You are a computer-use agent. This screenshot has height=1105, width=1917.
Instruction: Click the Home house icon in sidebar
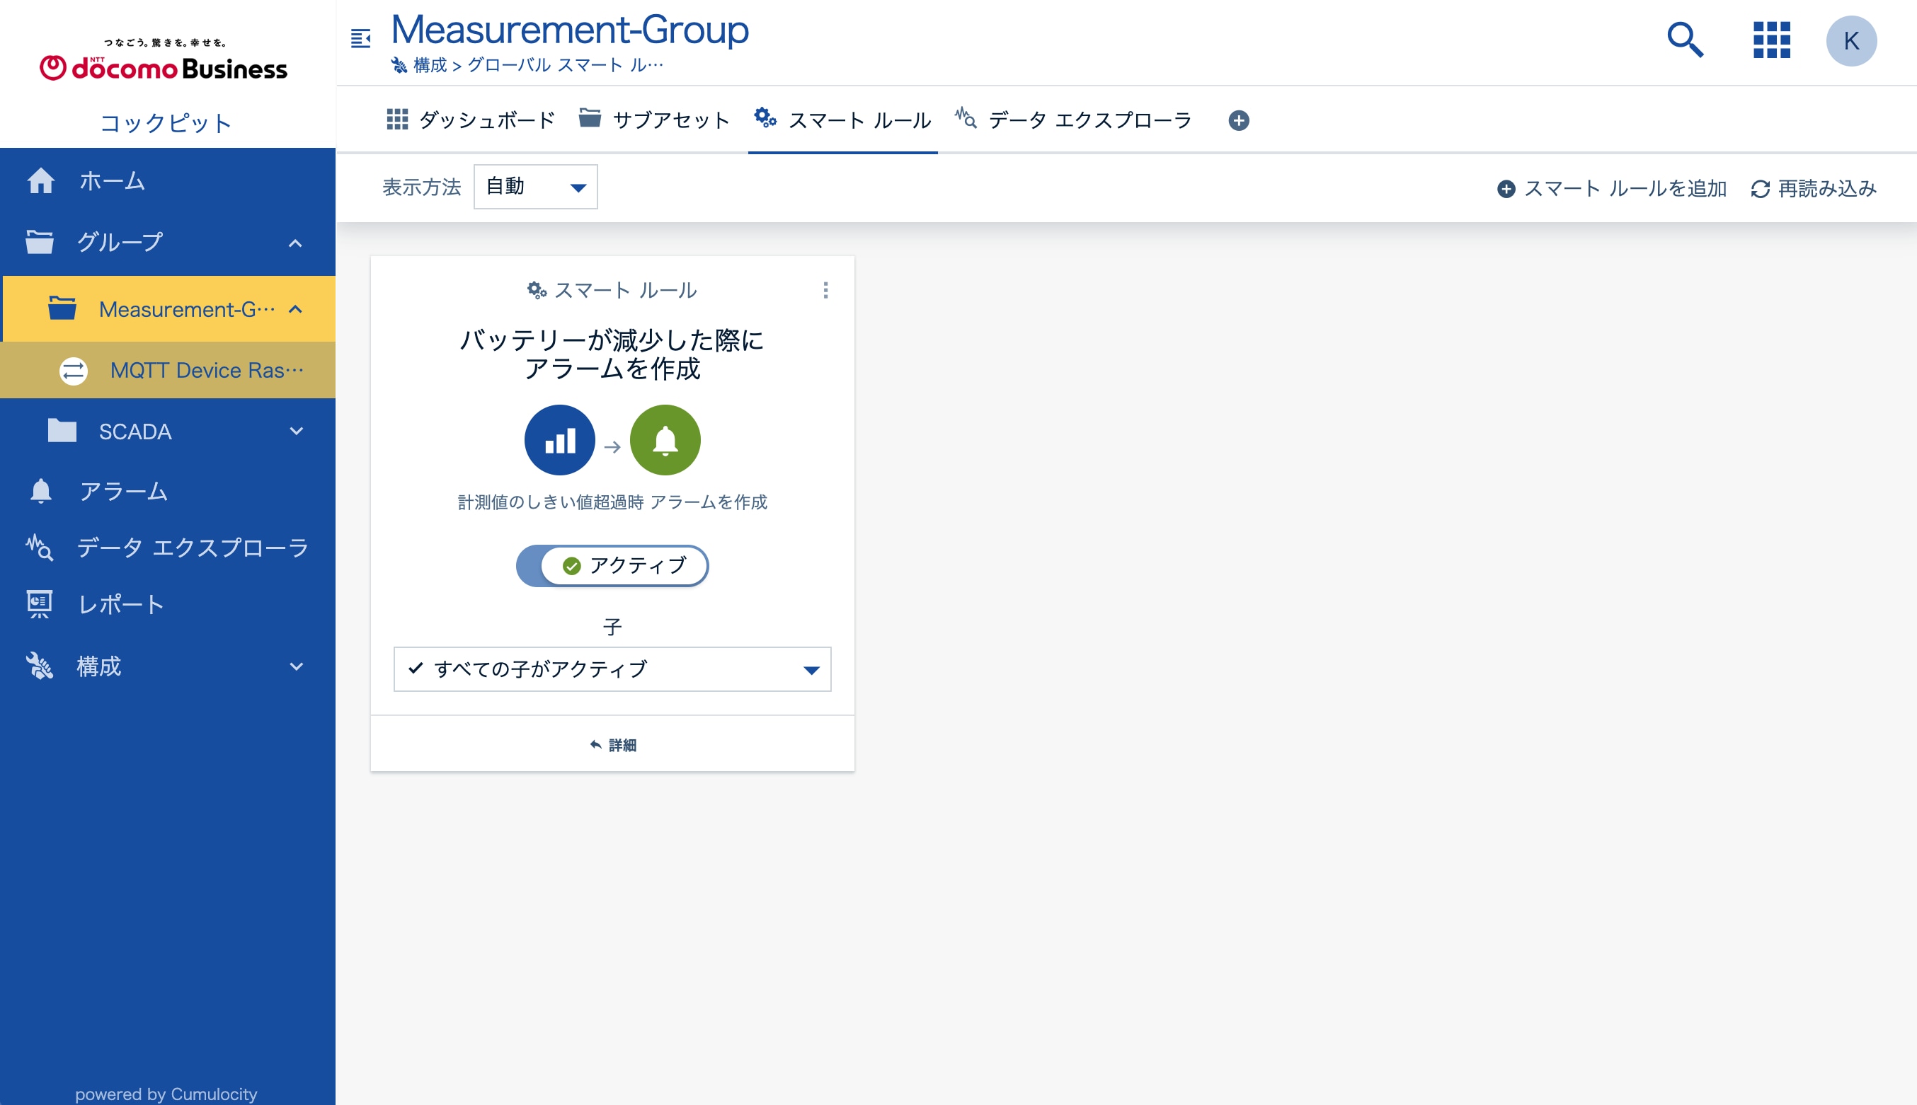[x=40, y=180]
